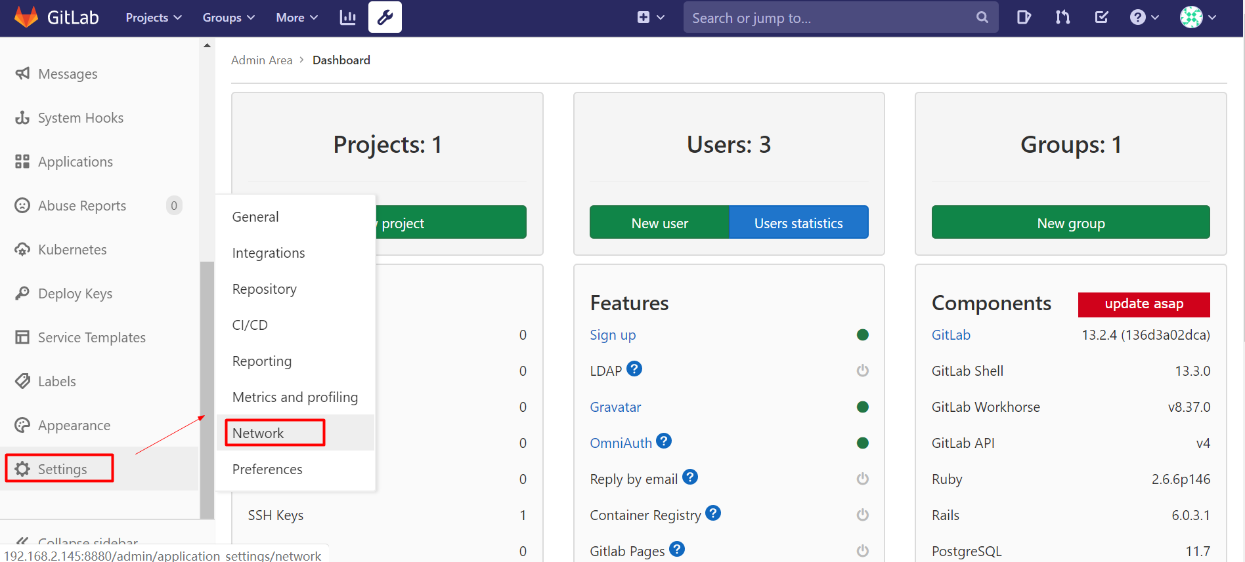The image size is (1245, 562).
Task: Click the GitLab fox logo
Action: 26,17
